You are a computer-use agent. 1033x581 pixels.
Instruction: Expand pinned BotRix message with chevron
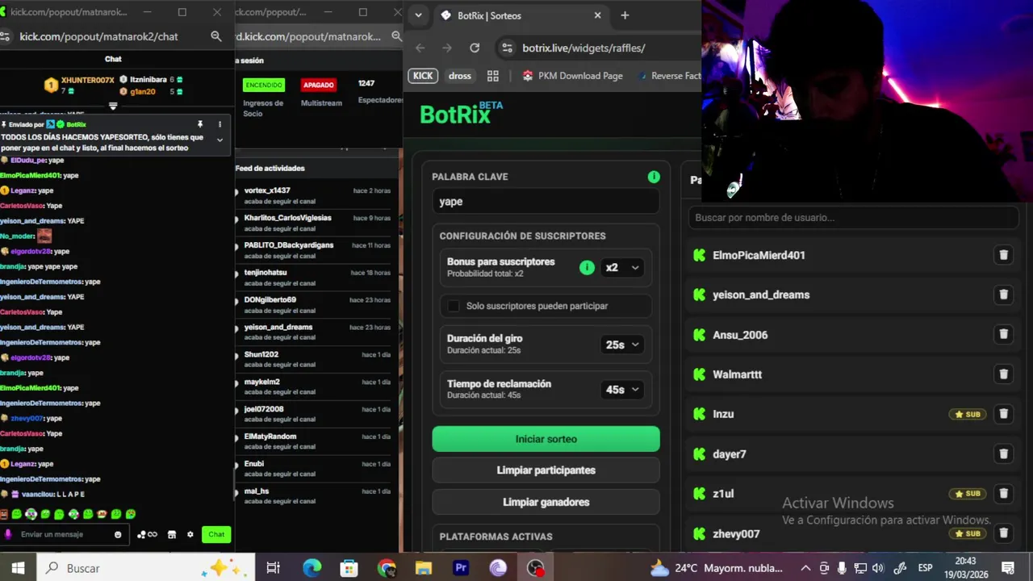point(220,140)
